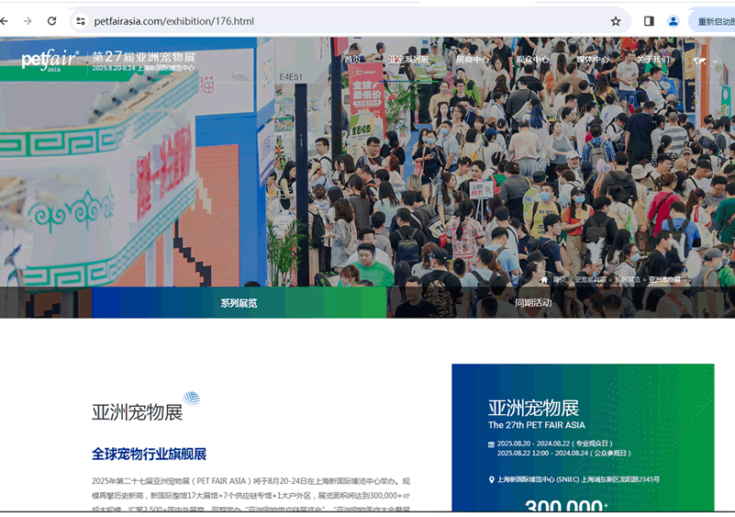Click the 重新启动 relaunch button
This screenshot has height=517, width=735.
(x=712, y=22)
